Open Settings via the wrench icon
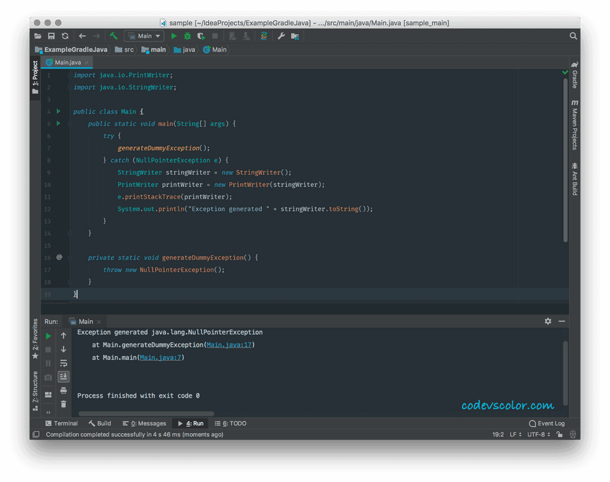The height and width of the screenshot is (482, 610). click(281, 36)
